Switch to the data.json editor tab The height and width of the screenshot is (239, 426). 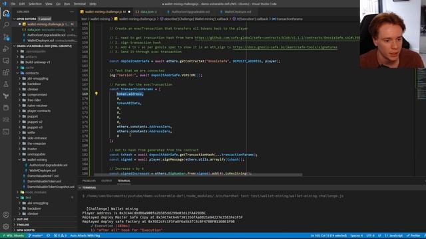coord(146,12)
